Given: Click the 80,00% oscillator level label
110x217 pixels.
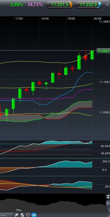Looking at the screenshot, I should click(105, 146).
